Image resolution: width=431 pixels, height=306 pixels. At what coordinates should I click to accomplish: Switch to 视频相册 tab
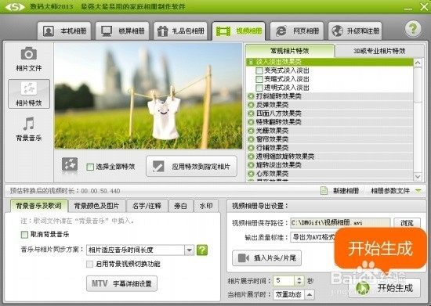238,31
